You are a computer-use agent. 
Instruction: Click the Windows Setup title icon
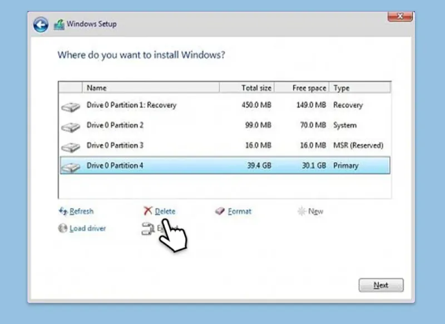[59, 24]
